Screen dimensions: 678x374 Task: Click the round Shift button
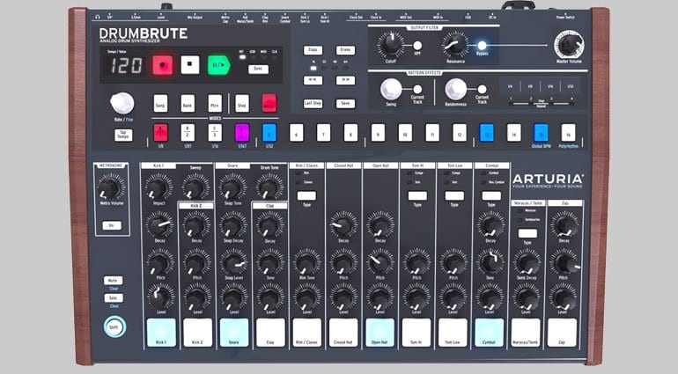pyautogui.click(x=114, y=326)
